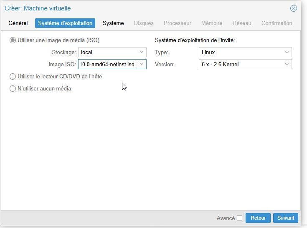Close the Créer: Machine virtuelle dialog
The height and width of the screenshot is (228, 307).
click(294, 8)
